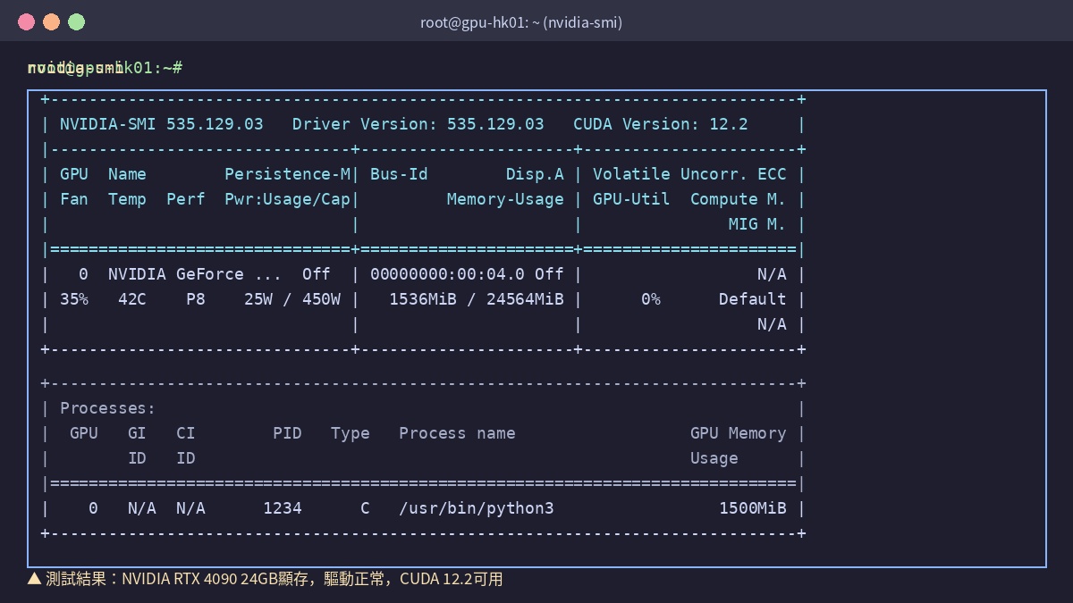Click the GPU utilization value '0%'

pyautogui.click(x=651, y=299)
